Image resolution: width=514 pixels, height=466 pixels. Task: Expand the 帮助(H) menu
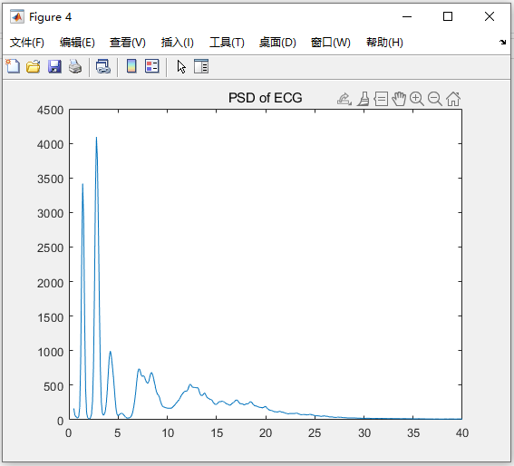coord(384,43)
